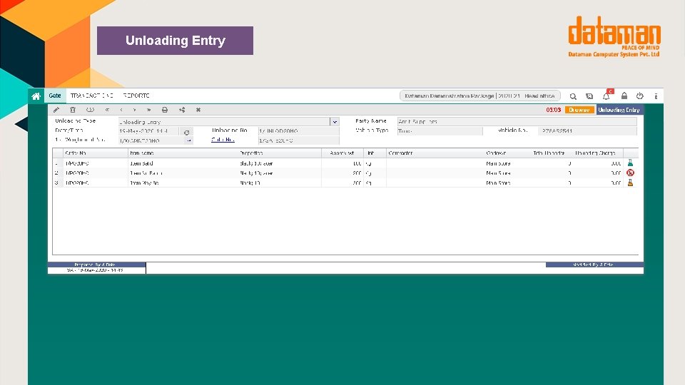The height and width of the screenshot is (385, 685).
Task: Click the icon right of the magnifier
Action: point(589,96)
